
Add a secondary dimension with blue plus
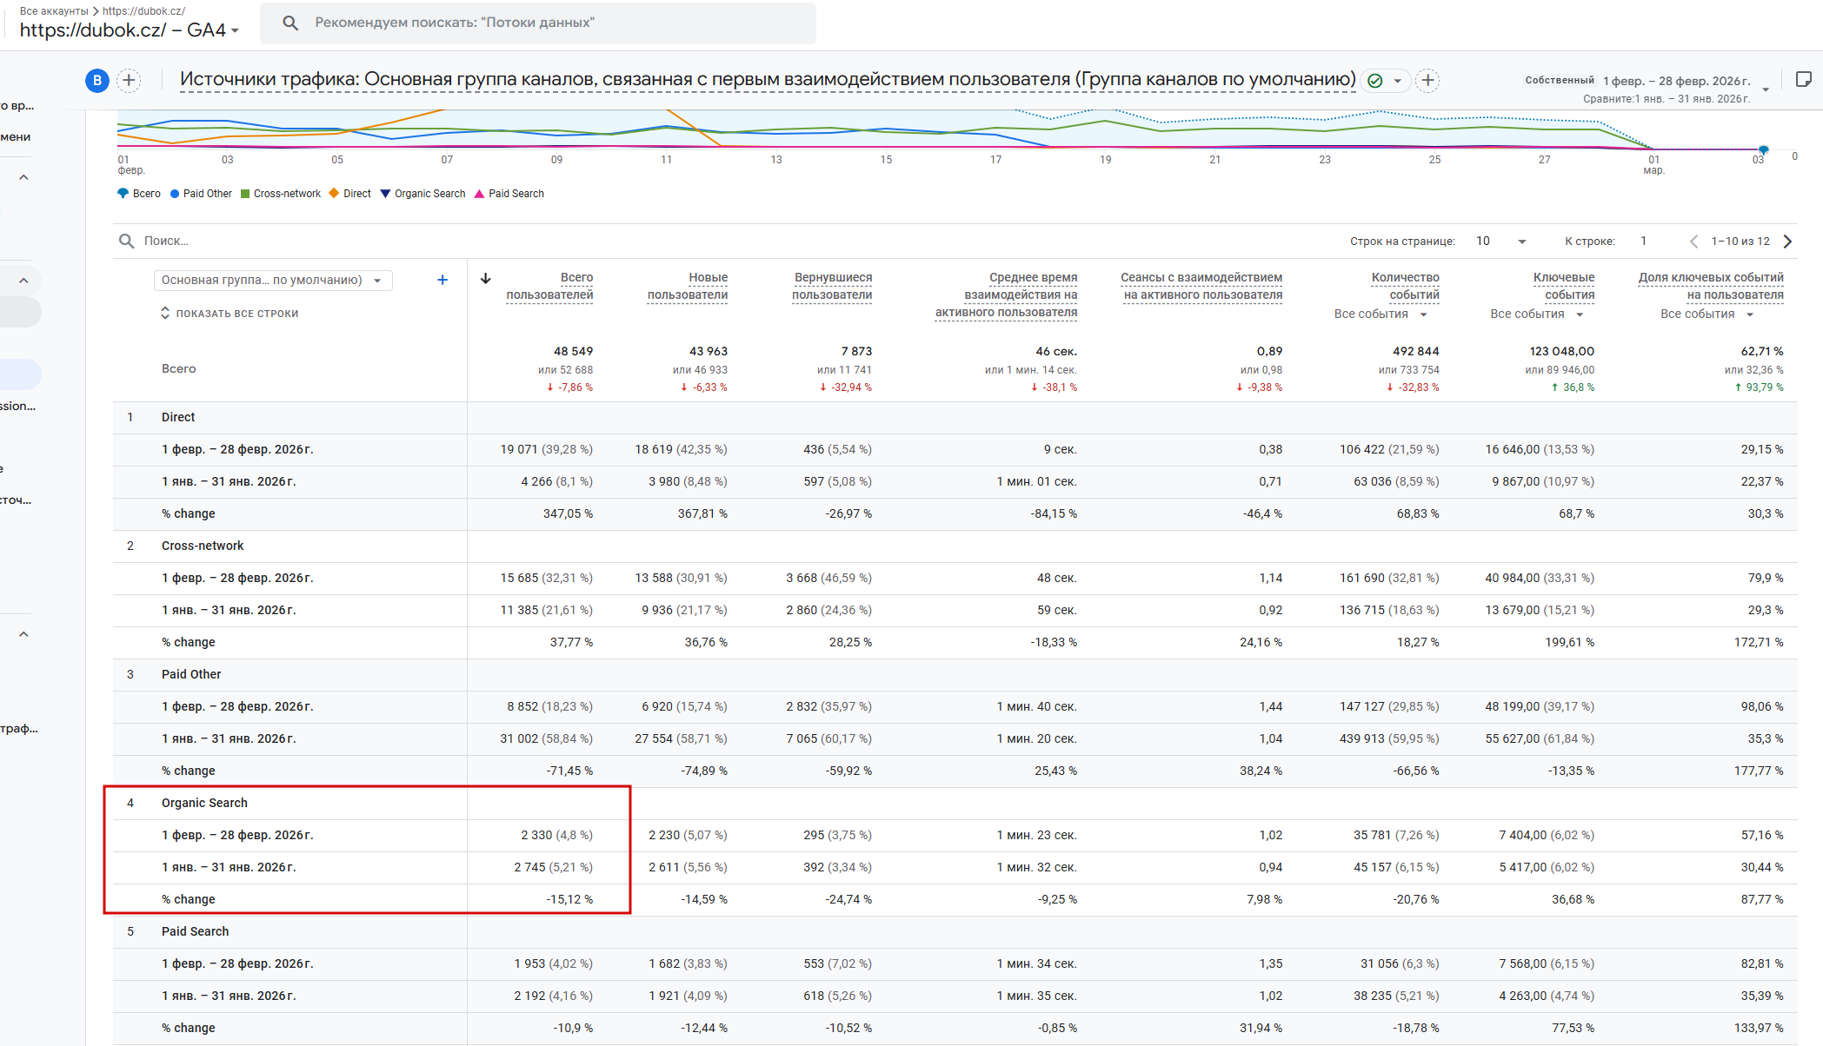pyautogui.click(x=442, y=280)
